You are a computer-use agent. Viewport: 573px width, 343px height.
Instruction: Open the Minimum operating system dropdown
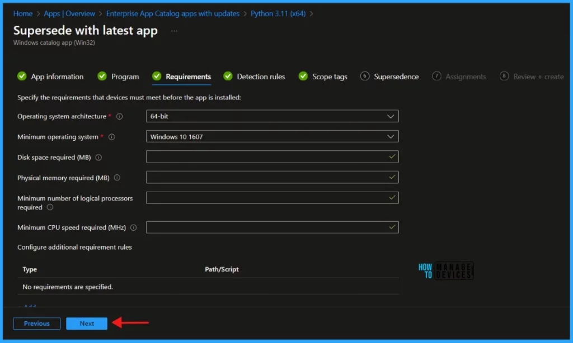(x=273, y=137)
